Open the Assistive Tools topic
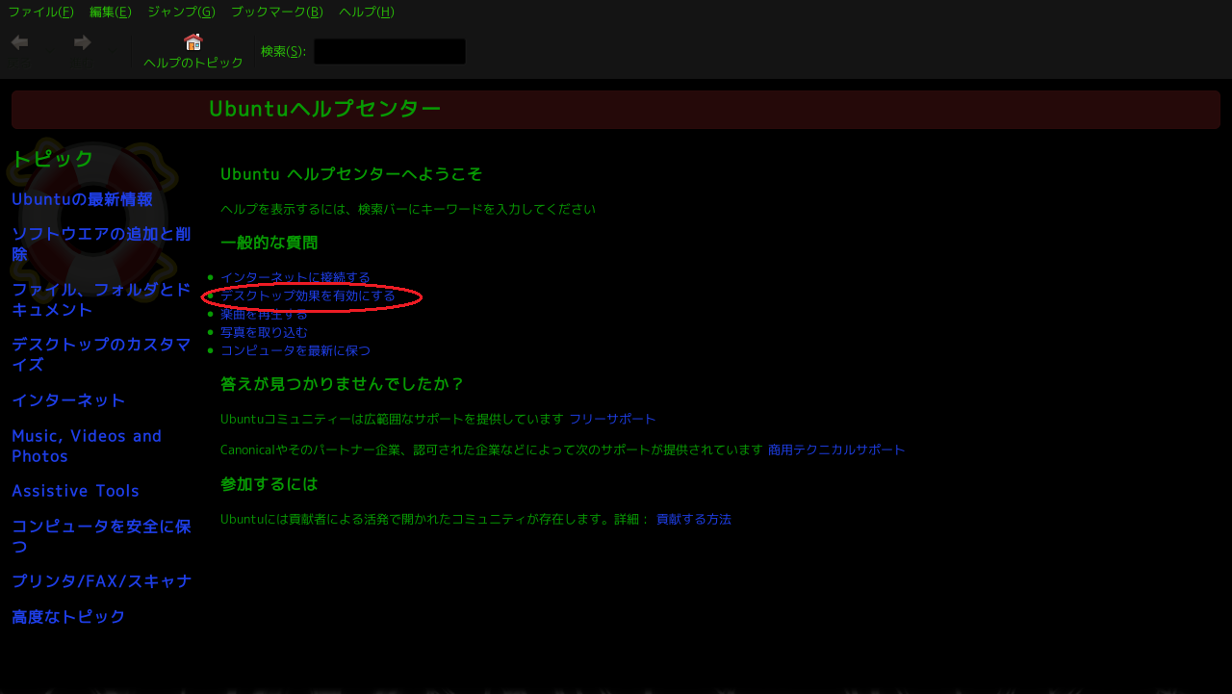The image size is (1232, 694). [75, 491]
